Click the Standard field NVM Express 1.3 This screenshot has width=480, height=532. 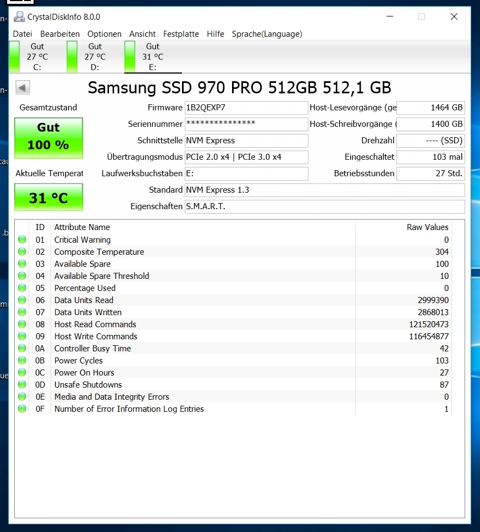(325, 190)
